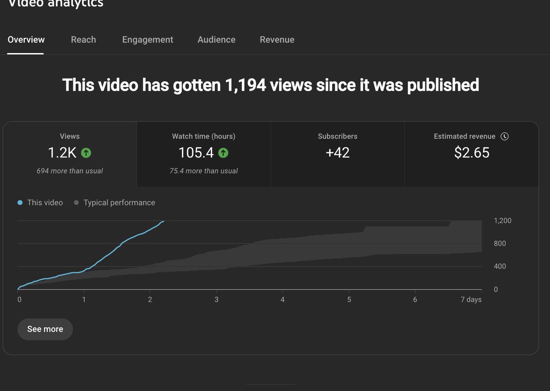
Task: Click the 800 y-axis label
Action: [500, 244]
